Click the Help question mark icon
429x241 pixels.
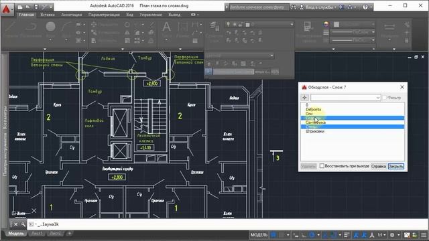365,7
